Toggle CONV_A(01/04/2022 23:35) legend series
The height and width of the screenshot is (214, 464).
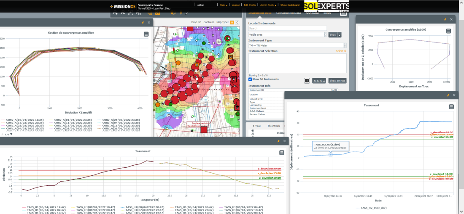tap(70, 120)
